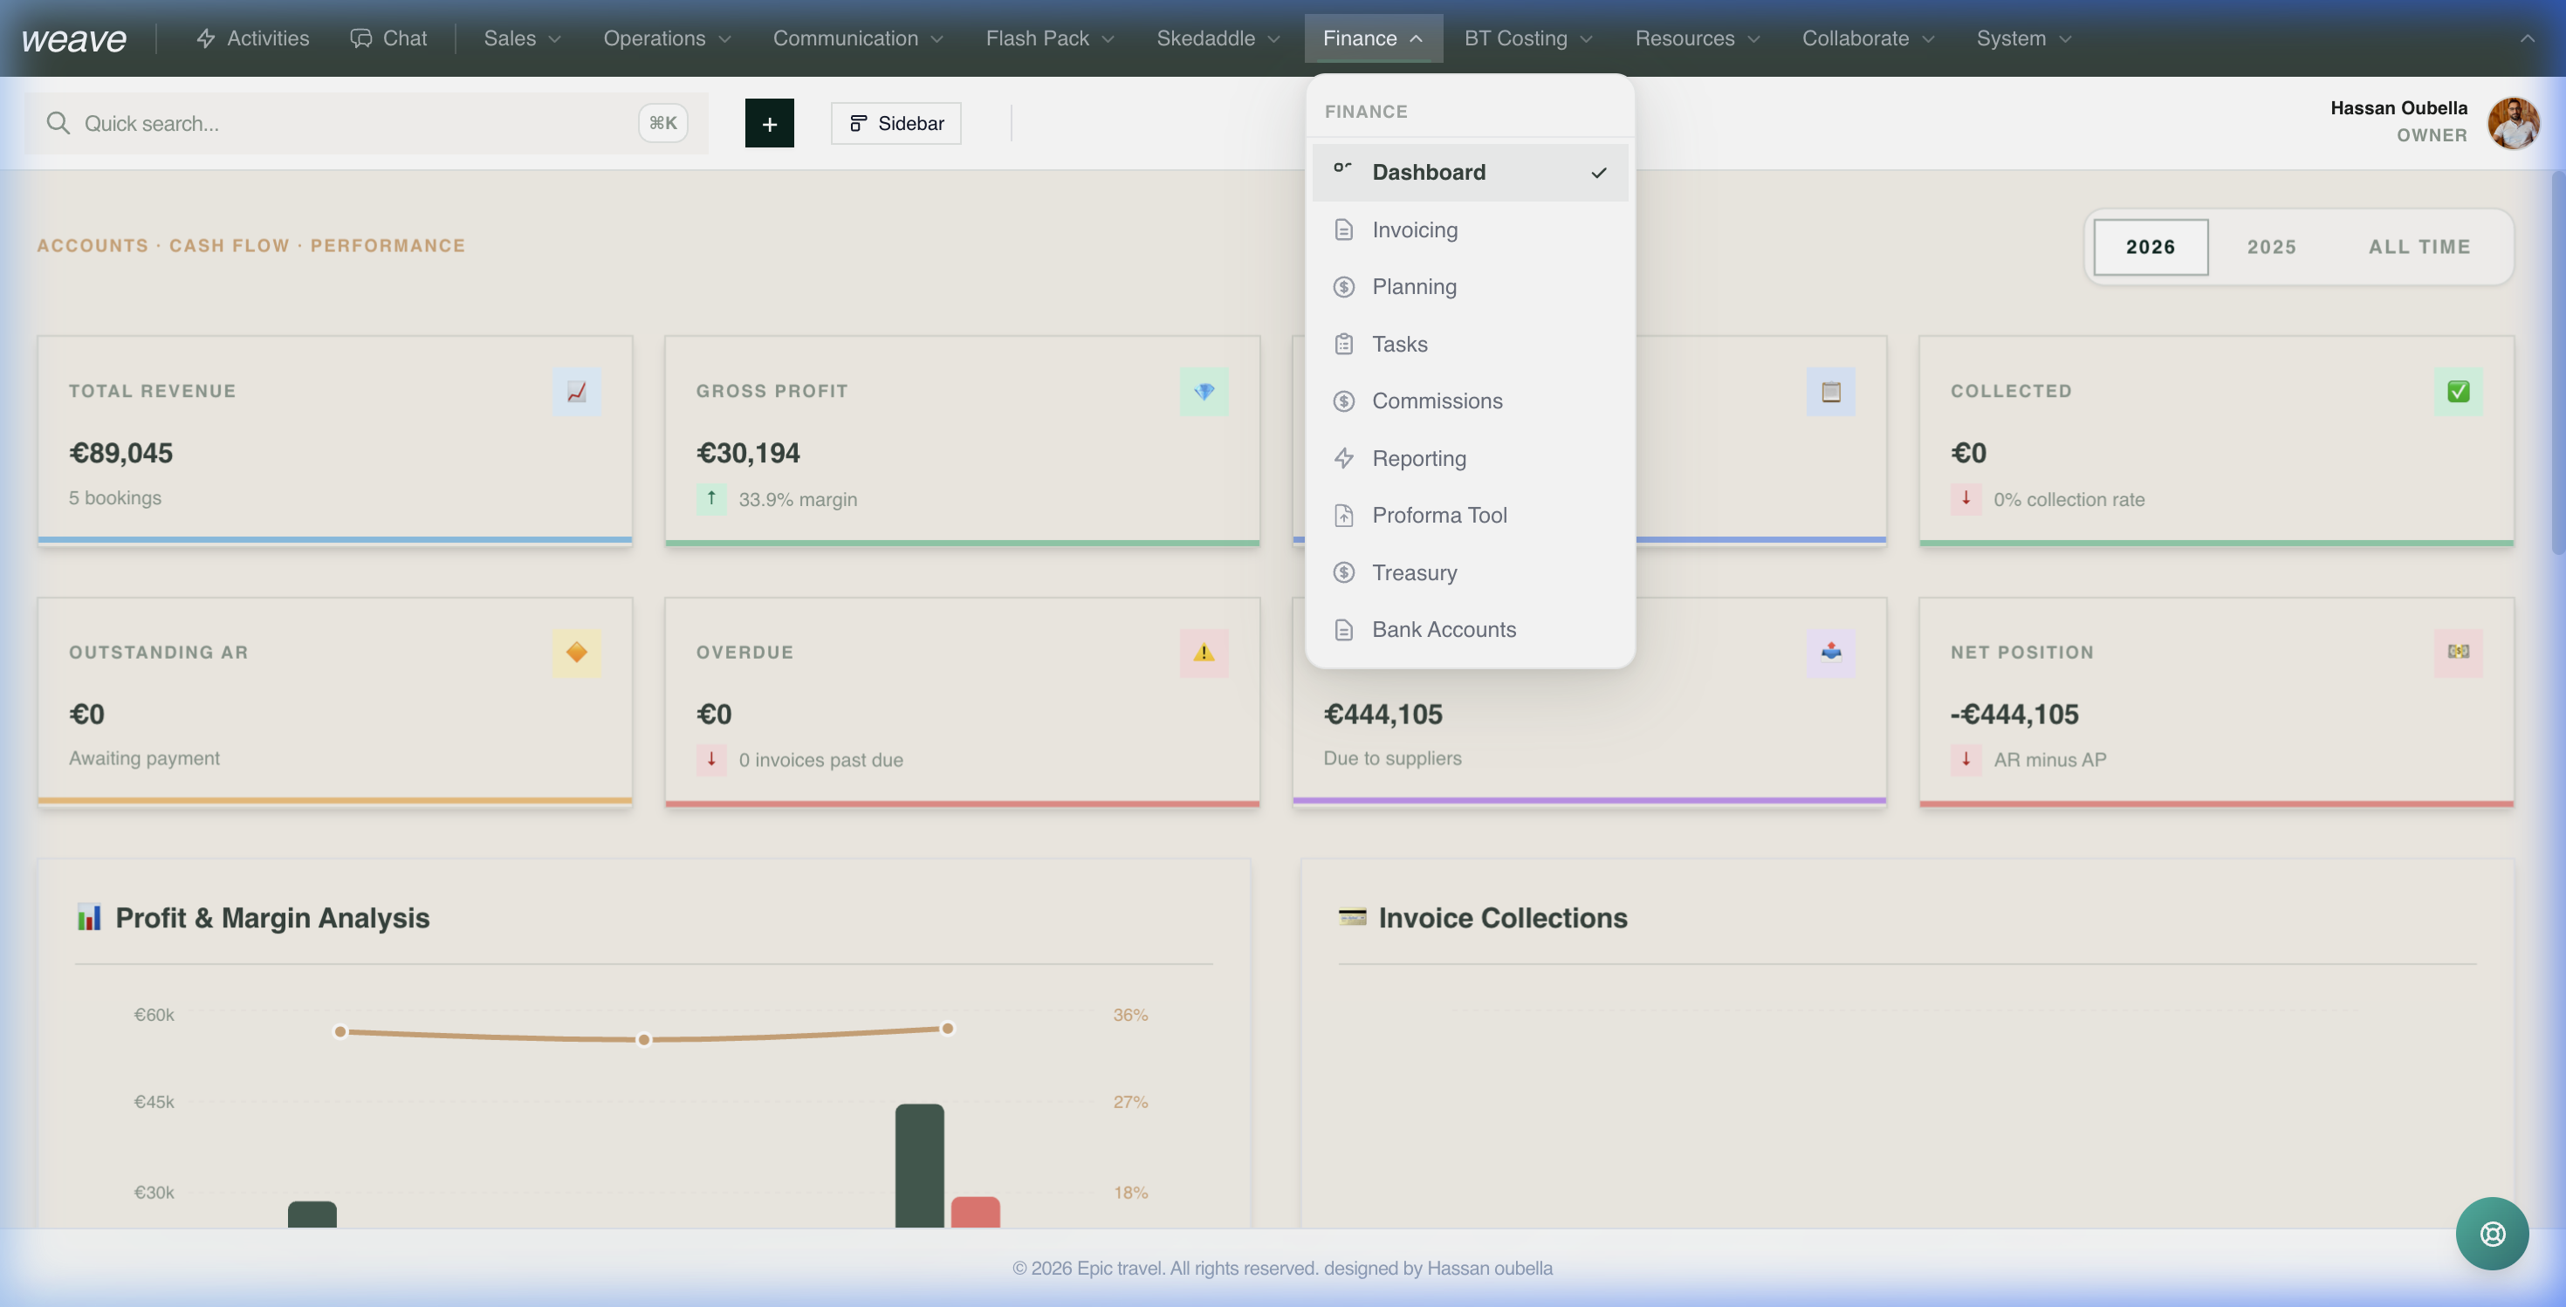Click the Overdue warning triangle icon

(x=1204, y=652)
